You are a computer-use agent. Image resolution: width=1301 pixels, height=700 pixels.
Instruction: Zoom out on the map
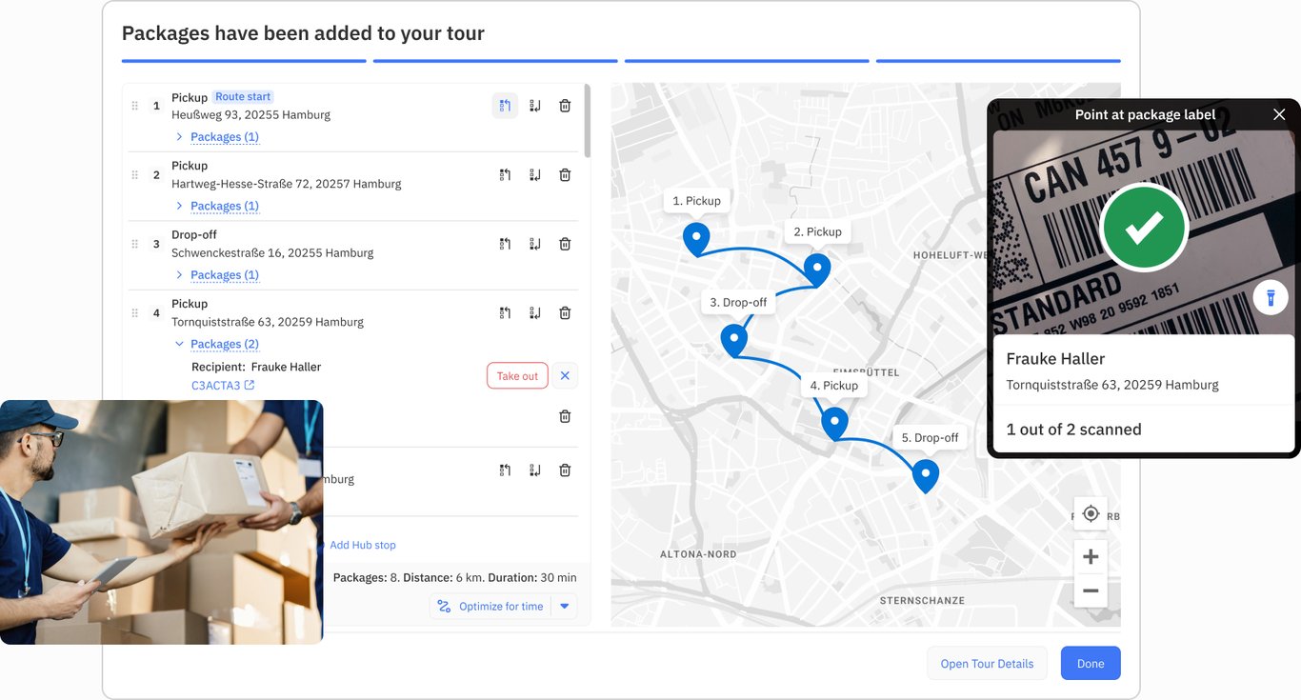coord(1091,590)
